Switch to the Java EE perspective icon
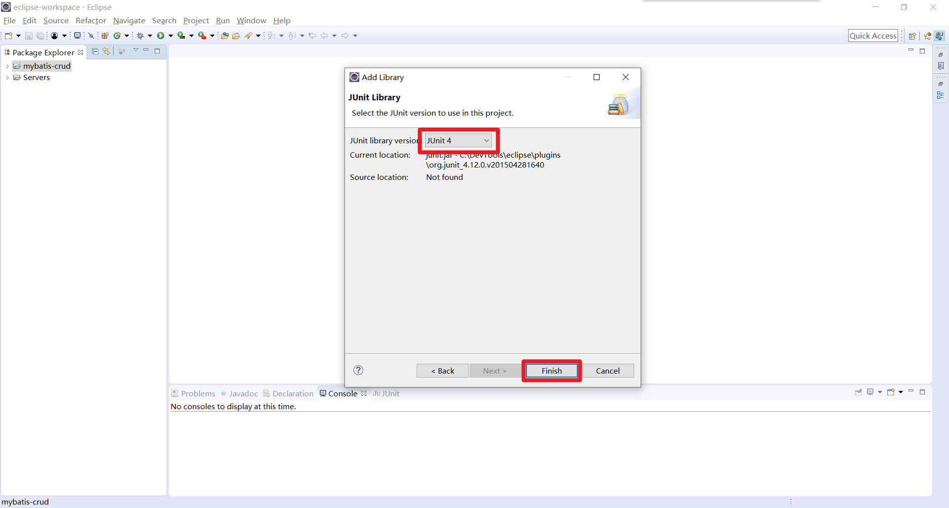Viewport: 949px width, 508px height. tap(928, 36)
